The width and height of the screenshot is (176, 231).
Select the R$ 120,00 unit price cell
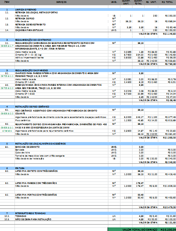point(152,159)
